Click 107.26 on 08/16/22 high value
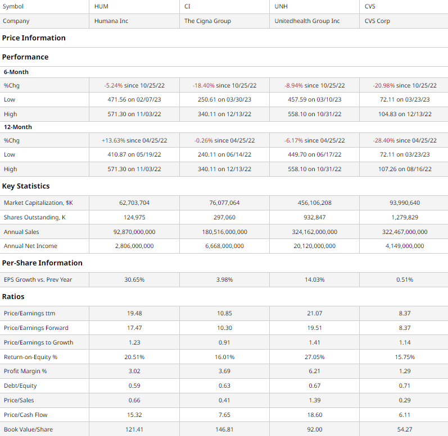This screenshot has height=436, width=448. coord(405,169)
